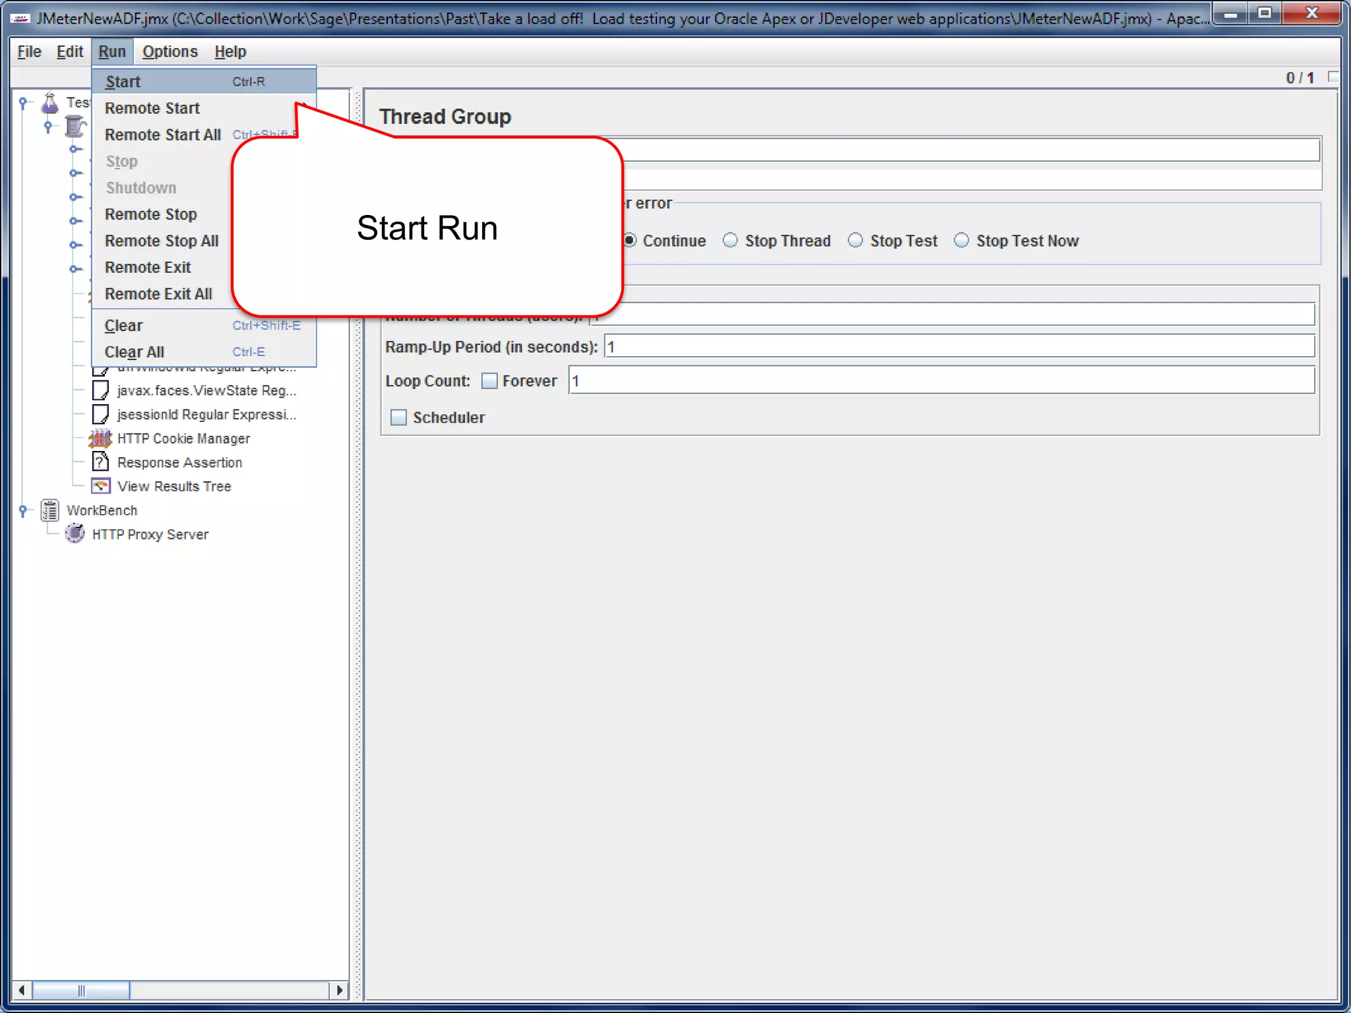Tick the Forever loop checkbox

[x=489, y=381]
